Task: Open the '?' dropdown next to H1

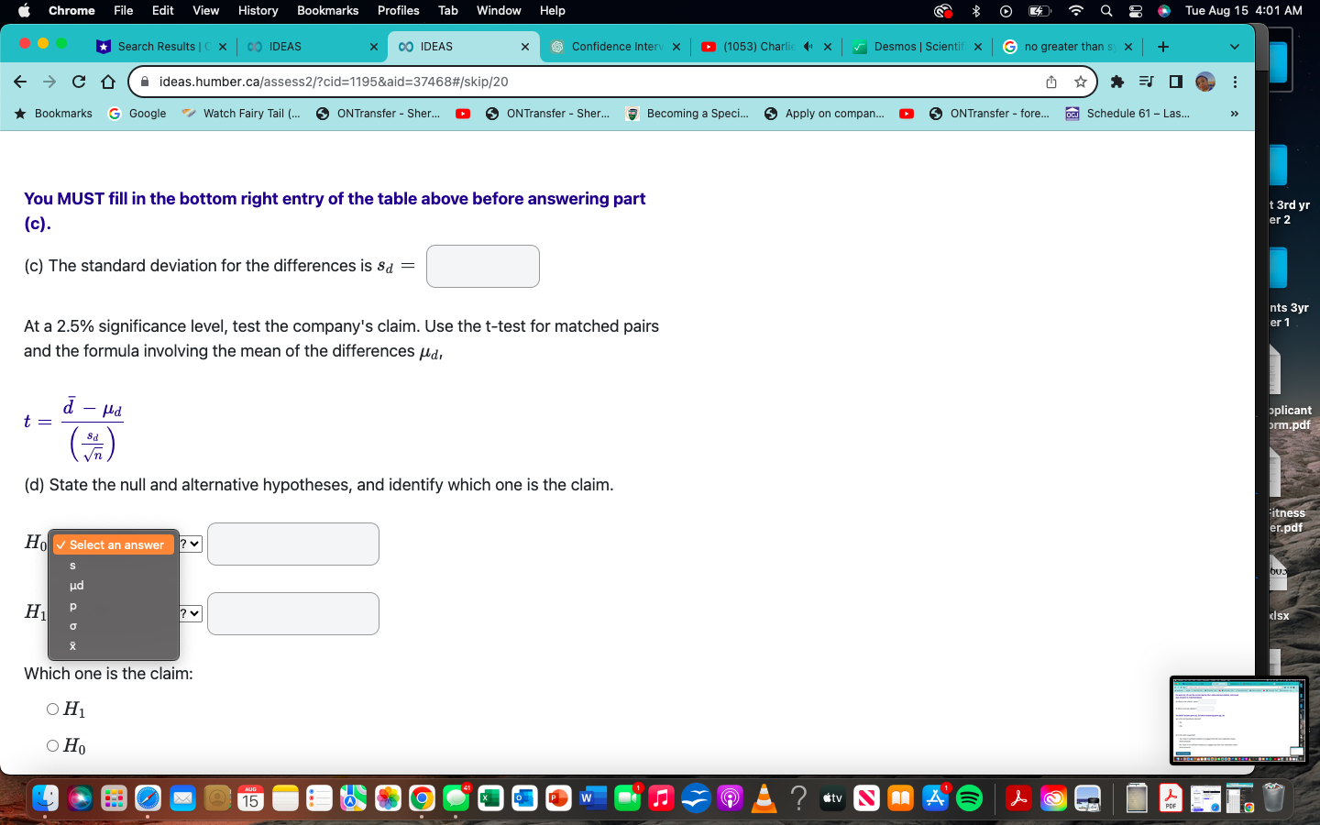Action: click(x=190, y=613)
